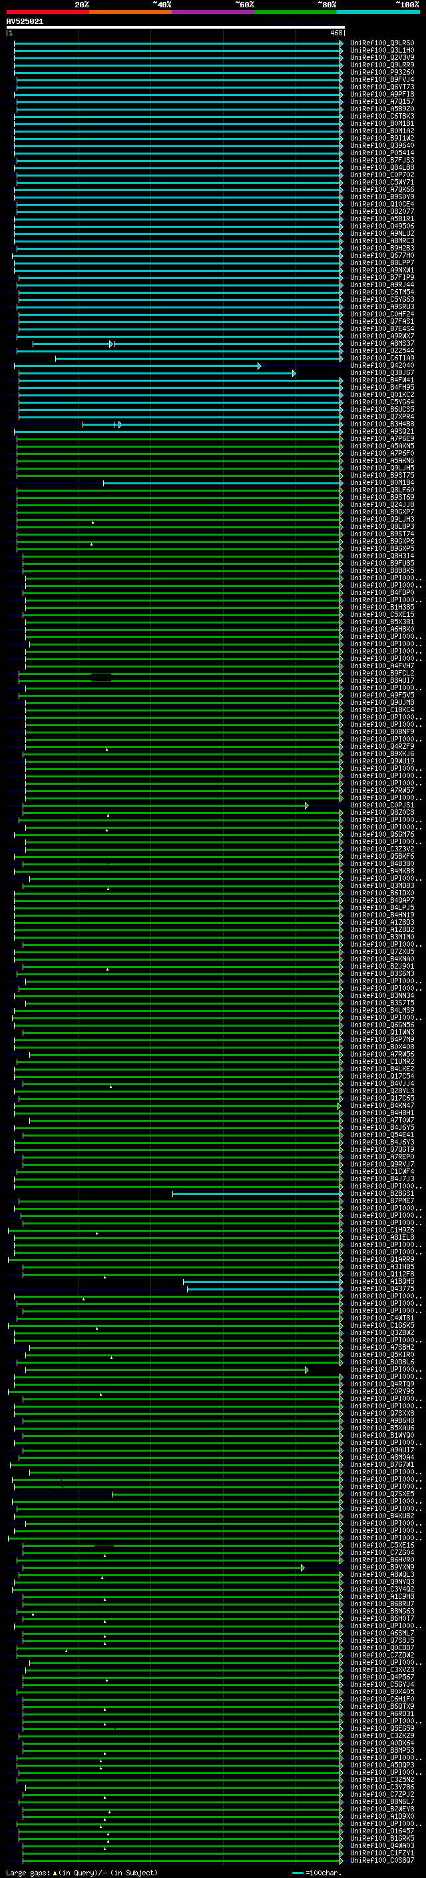Click label UniRef100_B3H4B8
Screen dimensions: 426x1878
point(382,424)
